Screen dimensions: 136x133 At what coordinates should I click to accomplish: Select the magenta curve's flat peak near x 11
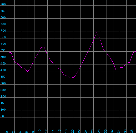tap(43, 47)
